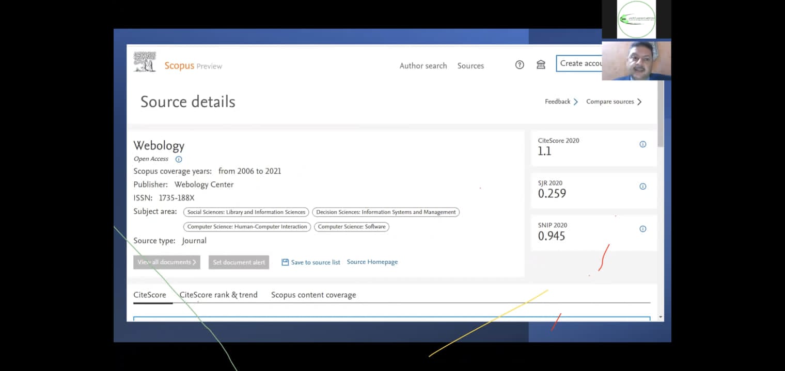Select Library and Information Sciences subject tag

click(246, 212)
